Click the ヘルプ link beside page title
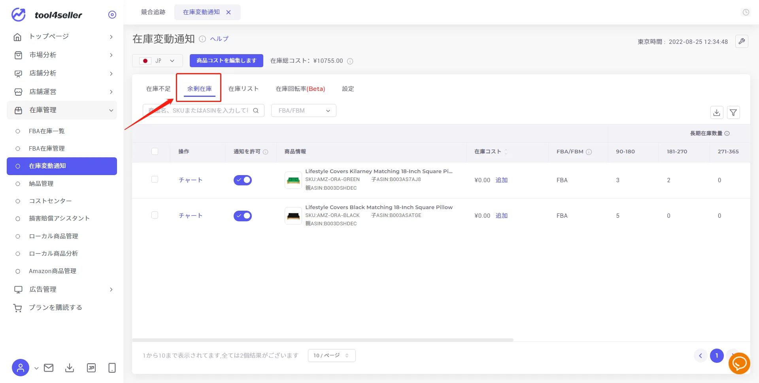Viewport: 759px width, 383px height. pos(219,39)
